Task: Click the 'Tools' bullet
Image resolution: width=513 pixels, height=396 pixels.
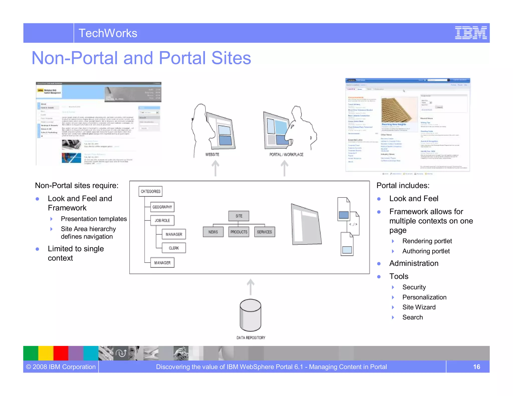Action: click(399, 276)
